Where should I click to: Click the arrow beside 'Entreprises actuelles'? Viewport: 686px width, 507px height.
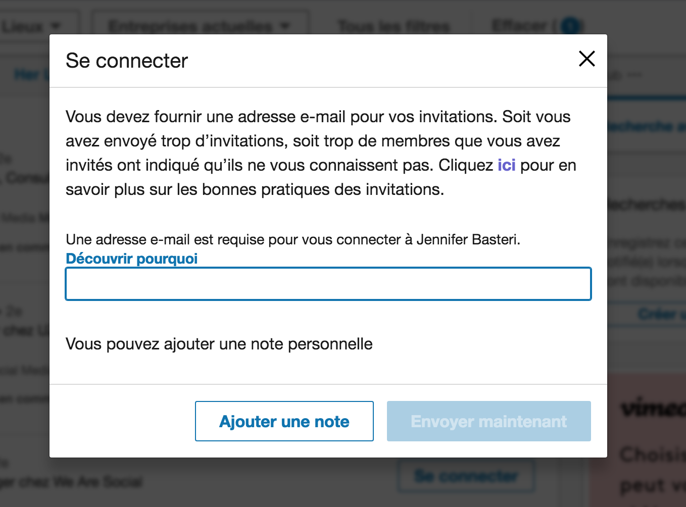coord(286,25)
